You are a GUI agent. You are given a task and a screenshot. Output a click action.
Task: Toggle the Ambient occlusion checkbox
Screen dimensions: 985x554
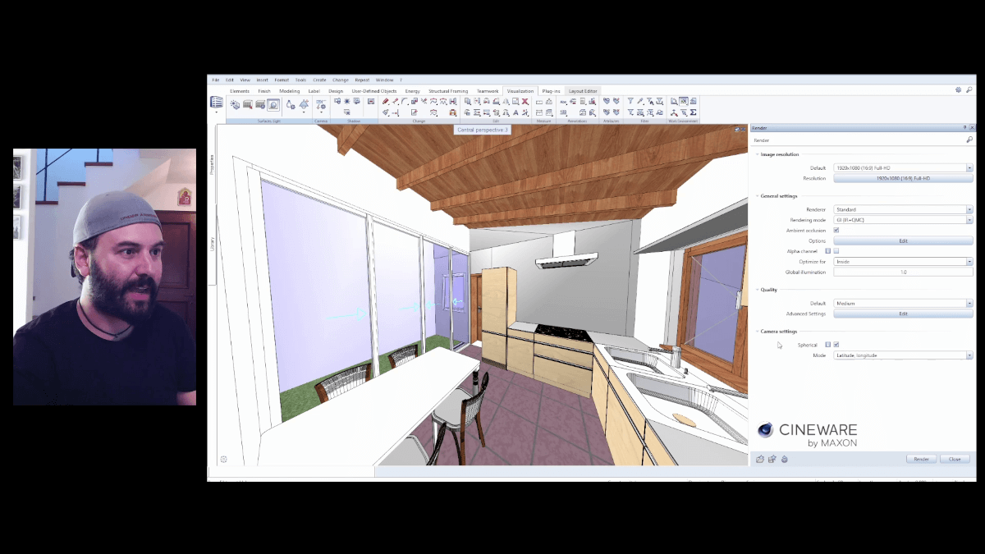[836, 231]
